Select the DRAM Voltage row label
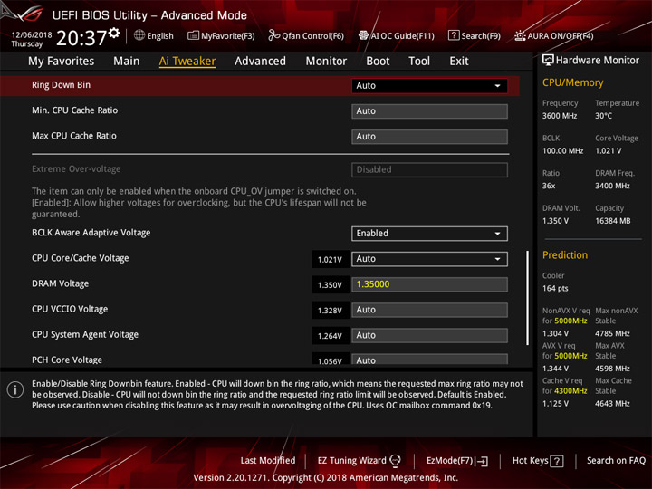The width and height of the screenshot is (652, 489). pos(61,283)
